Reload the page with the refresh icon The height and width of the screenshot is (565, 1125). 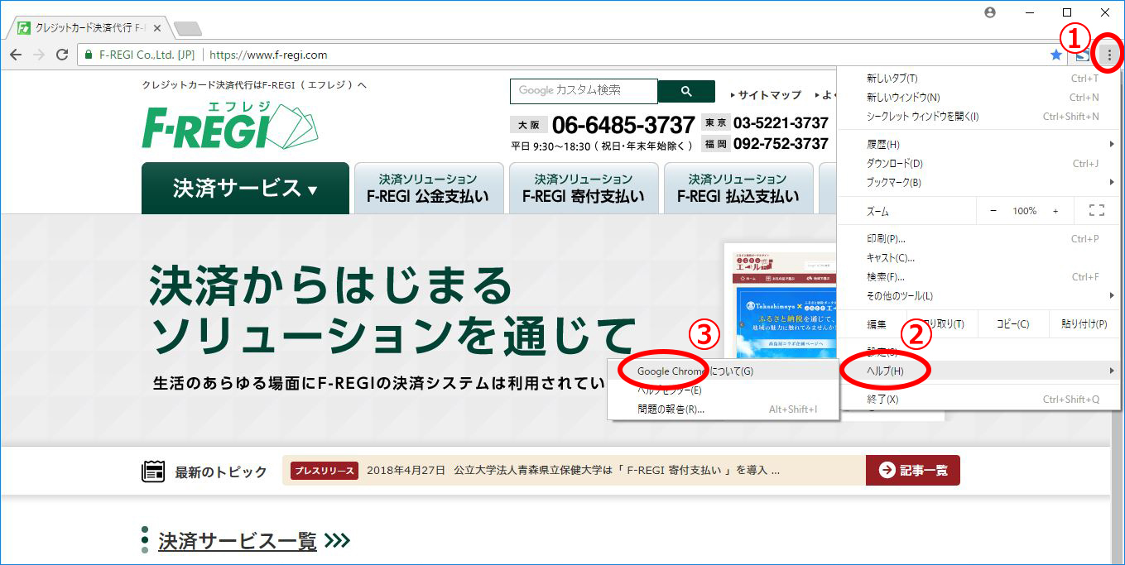62,55
